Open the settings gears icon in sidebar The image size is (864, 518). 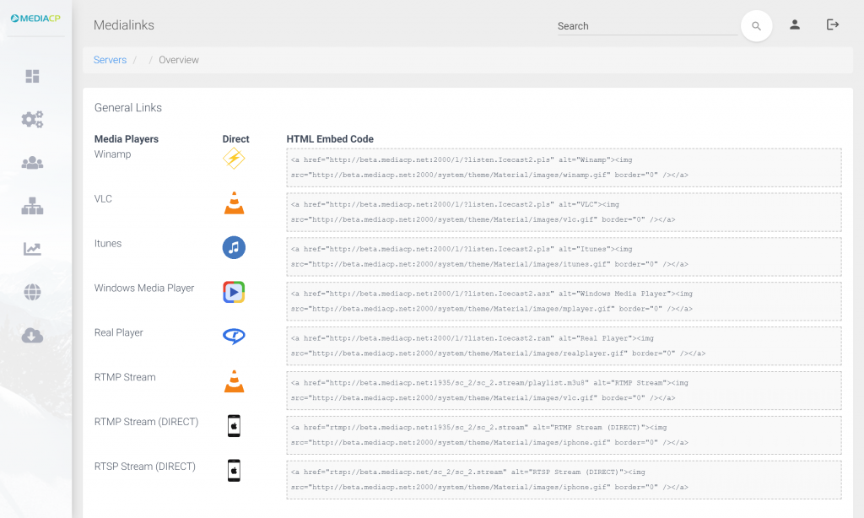pos(32,120)
